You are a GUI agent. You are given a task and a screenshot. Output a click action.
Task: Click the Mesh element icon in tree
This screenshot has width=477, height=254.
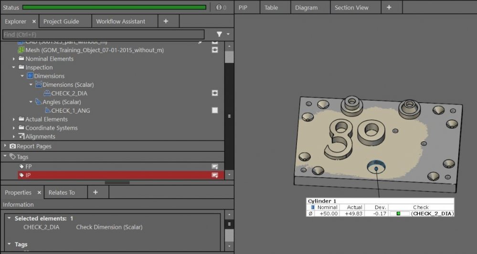(x=21, y=50)
